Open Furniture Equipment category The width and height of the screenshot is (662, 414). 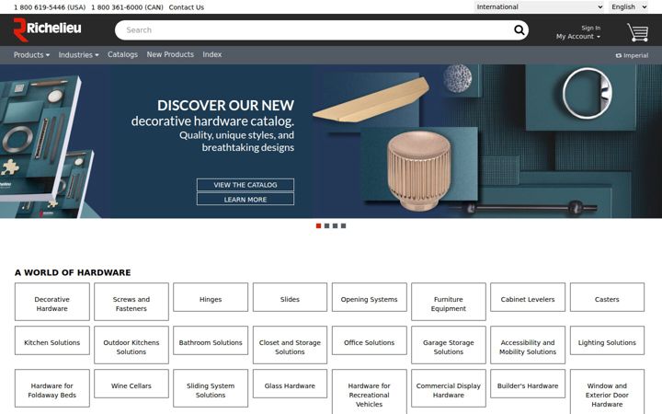click(x=449, y=302)
